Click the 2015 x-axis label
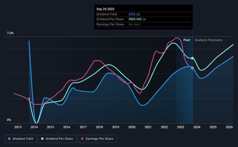The image size is (238, 147). (x=50, y=127)
